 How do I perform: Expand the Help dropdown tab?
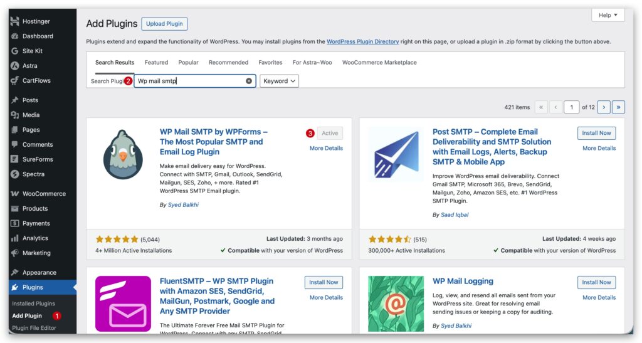608,15
